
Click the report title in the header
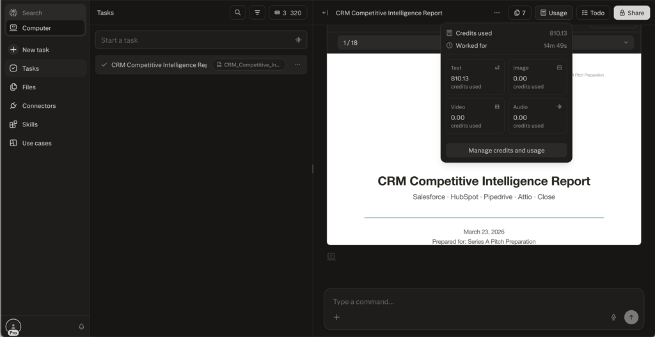point(389,13)
